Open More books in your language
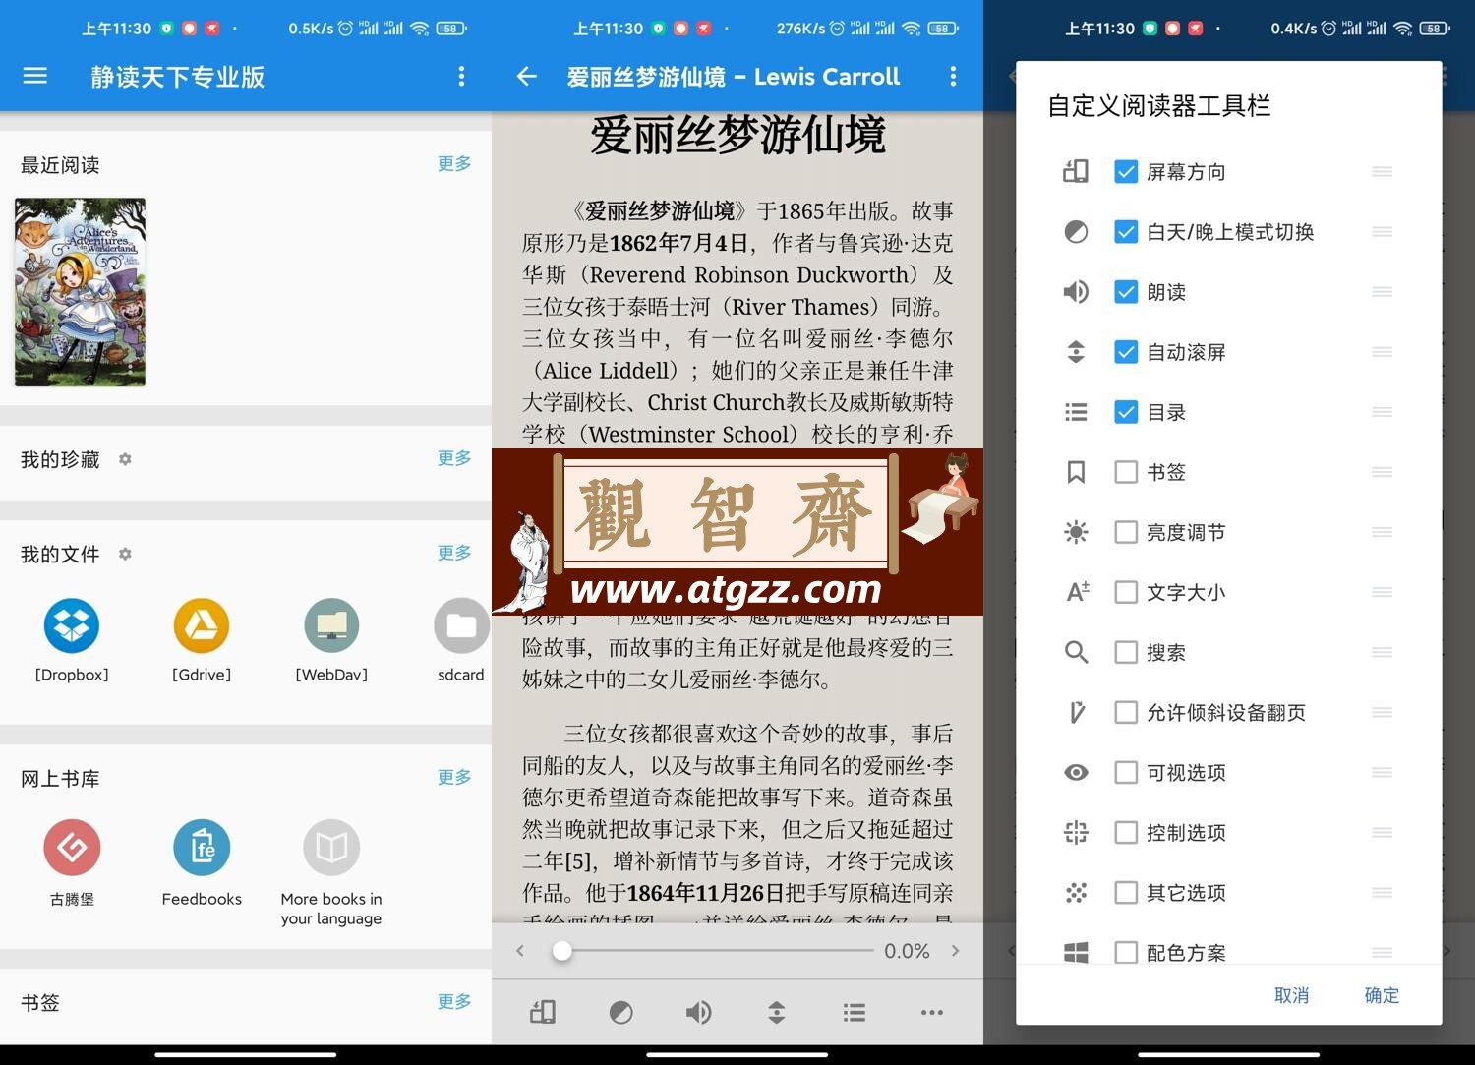Image resolution: width=1475 pixels, height=1065 pixels. click(x=331, y=872)
